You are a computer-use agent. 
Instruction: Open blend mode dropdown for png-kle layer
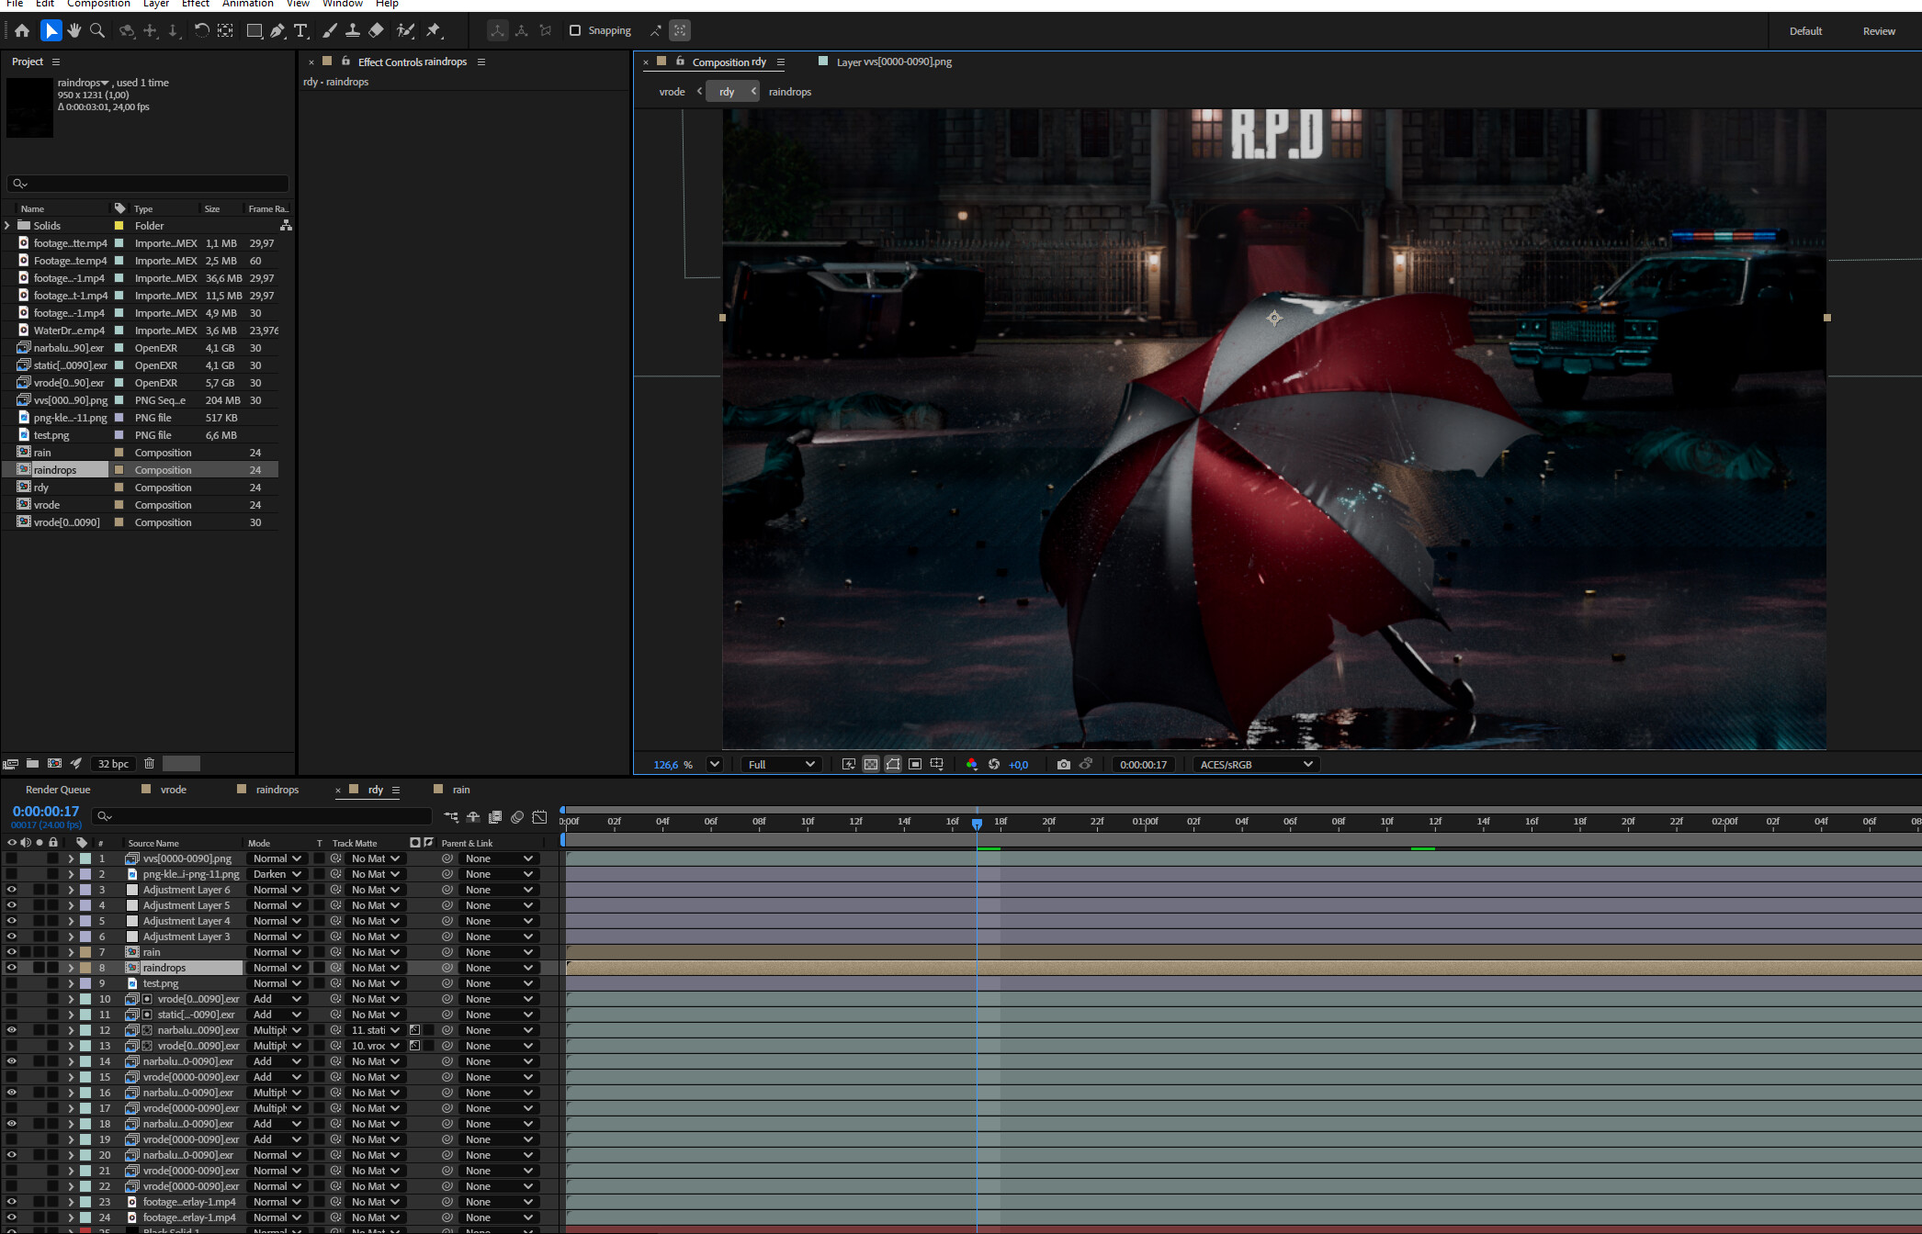click(x=277, y=874)
